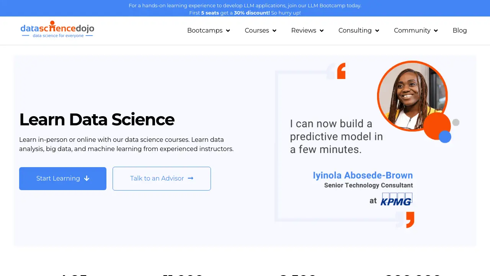This screenshot has width=490, height=276.
Task: Open the Bootcamps menu label
Action: point(205,30)
